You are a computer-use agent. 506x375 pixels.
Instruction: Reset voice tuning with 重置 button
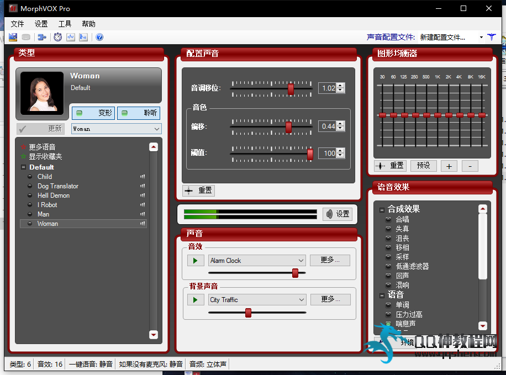point(198,191)
